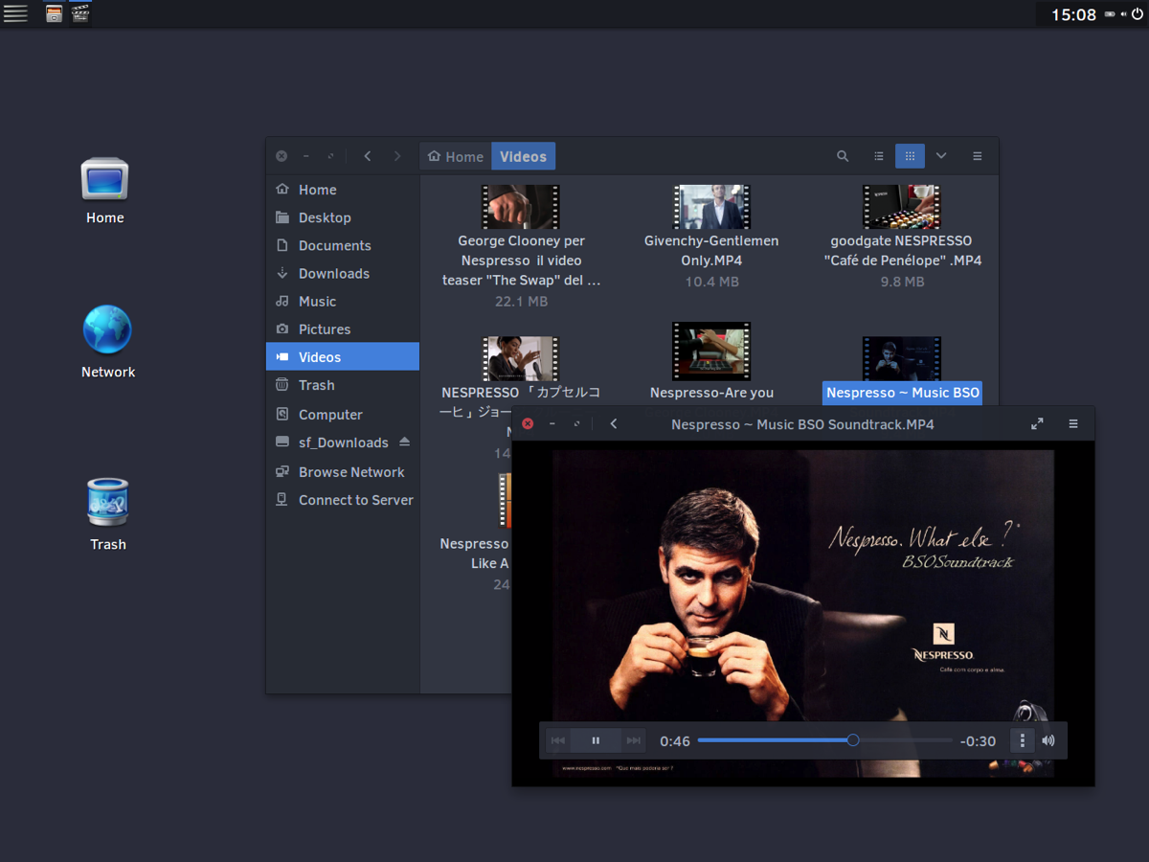The height and width of the screenshot is (862, 1149).
Task: Select Home in the sidebar
Action: tap(343, 190)
